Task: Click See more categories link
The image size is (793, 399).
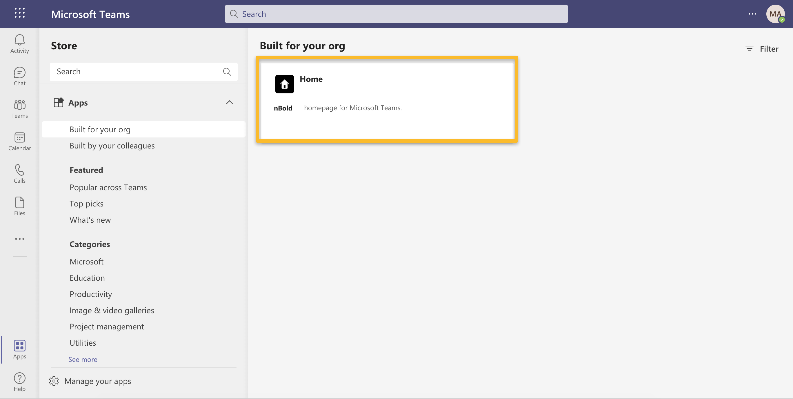Action: tap(83, 359)
